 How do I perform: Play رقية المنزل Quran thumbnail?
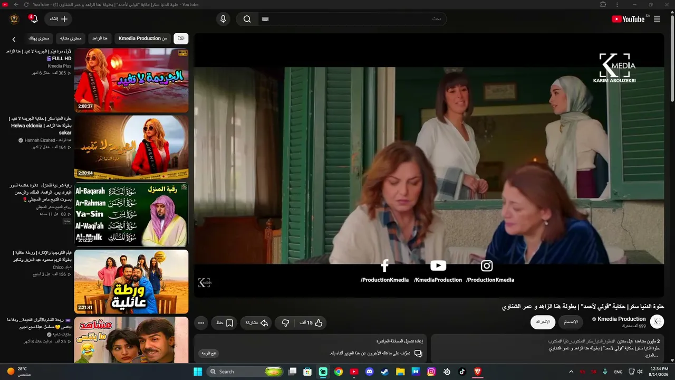(131, 214)
